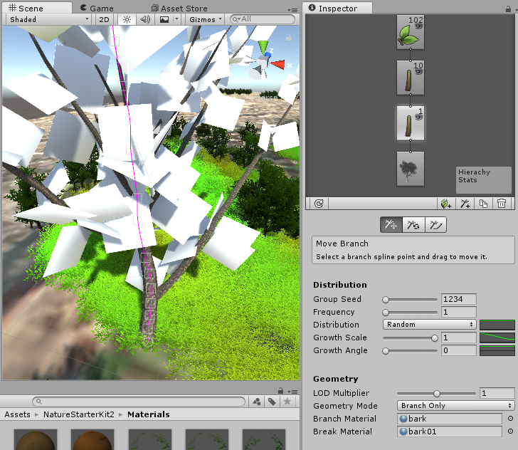Select the root tree node
The height and width of the screenshot is (450, 518).
coord(410,169)
